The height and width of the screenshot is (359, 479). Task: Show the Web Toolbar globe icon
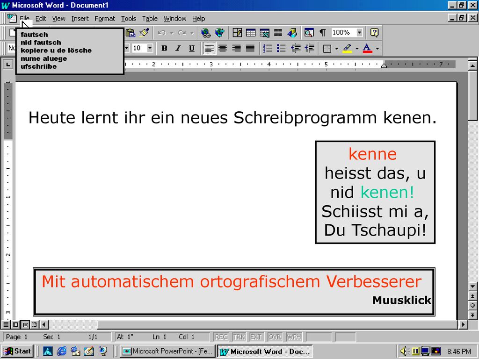click(220, 33)
